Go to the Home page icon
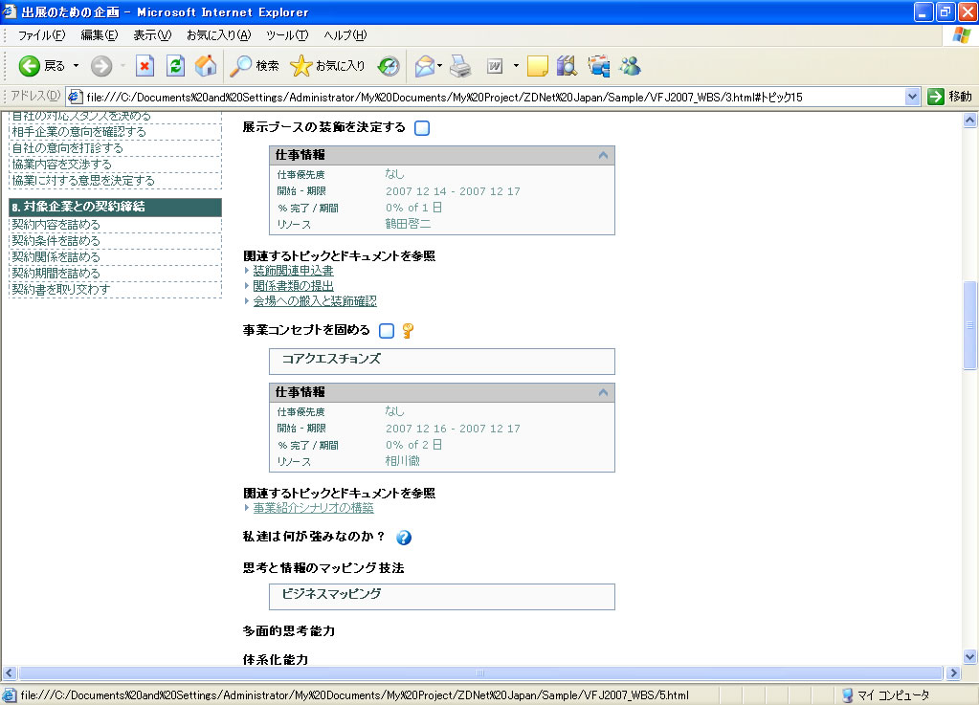 [205, 66]
